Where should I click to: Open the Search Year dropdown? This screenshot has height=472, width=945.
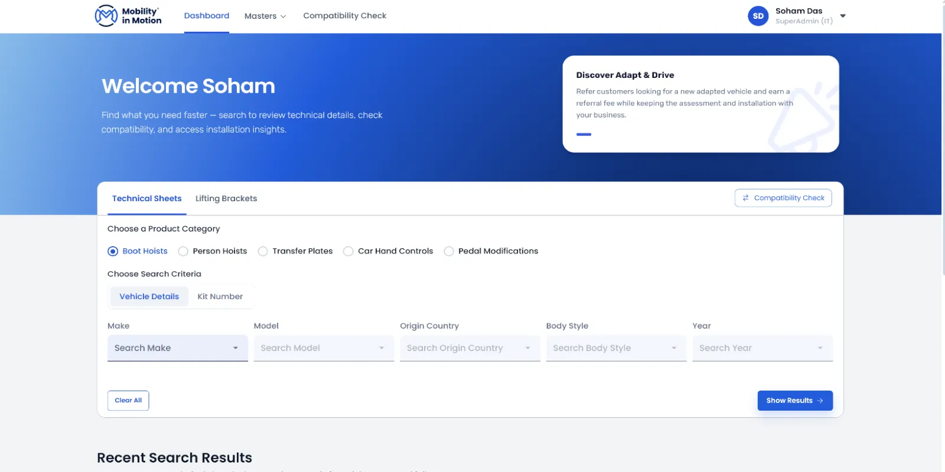pos(762,348)
